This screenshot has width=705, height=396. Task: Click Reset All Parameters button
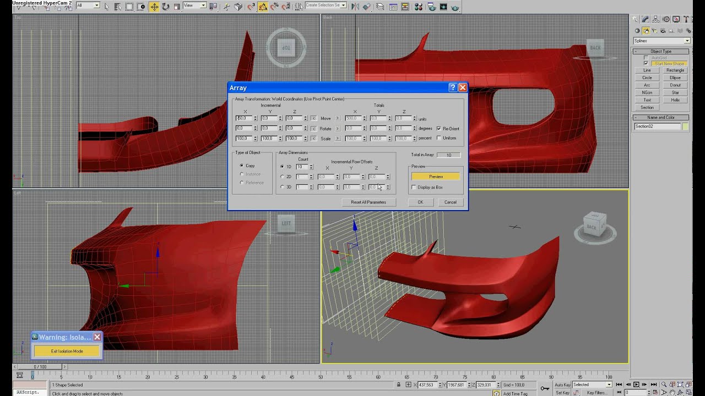(x=368, y=202)
